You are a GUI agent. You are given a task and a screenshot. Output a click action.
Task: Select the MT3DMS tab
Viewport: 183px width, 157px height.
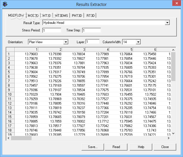click(61, 15)
